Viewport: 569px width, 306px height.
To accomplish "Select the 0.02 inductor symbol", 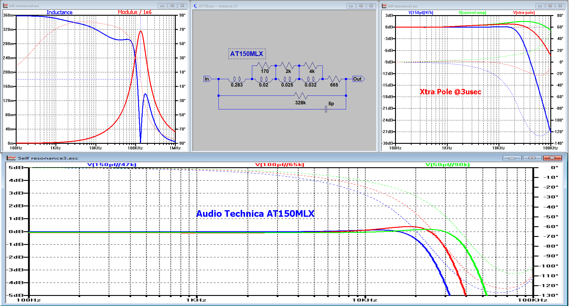I will coord(264,79).
